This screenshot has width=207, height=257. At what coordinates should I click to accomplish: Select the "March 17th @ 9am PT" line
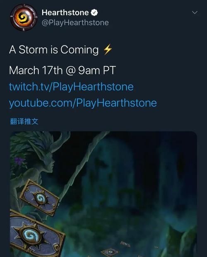63,70
